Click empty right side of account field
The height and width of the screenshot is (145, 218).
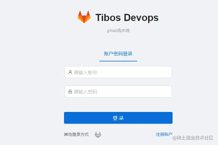click(139, 72)
